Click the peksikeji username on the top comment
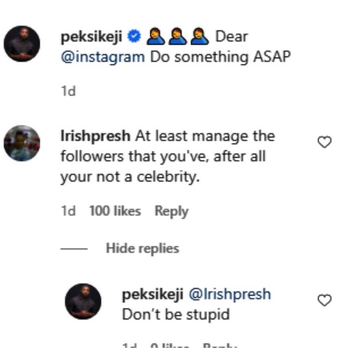The image size is (354, 349). 91,37
